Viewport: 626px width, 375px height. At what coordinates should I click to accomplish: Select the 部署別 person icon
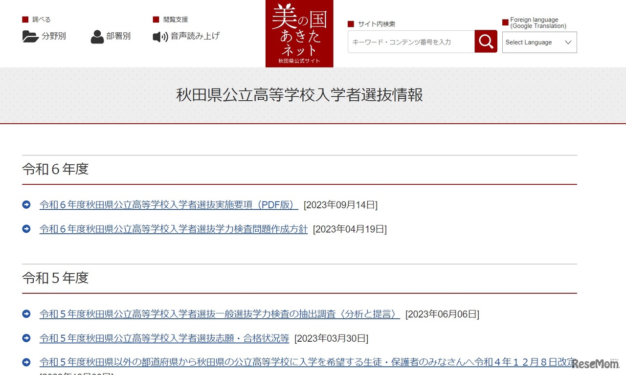click(96, 36)
